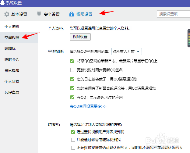Viewport: 190px width, 153px height.
Task: Click the blue lock icon for permission settings
Action: tap(72, 14)
